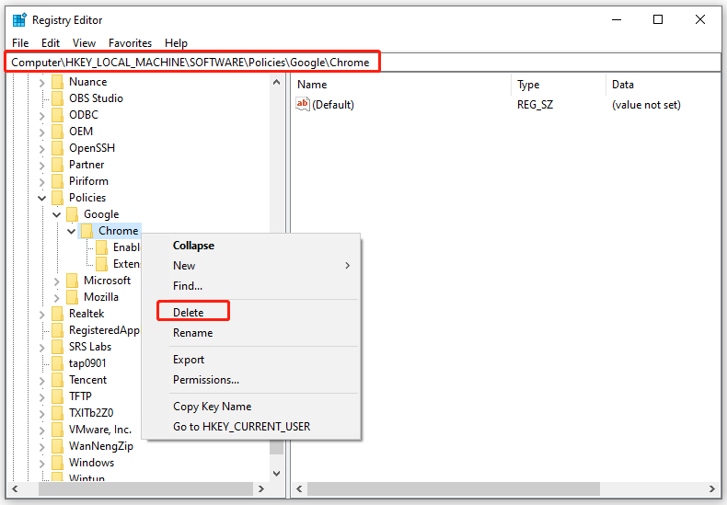Click the ODBC folder icon

click(x=57, y=115)
